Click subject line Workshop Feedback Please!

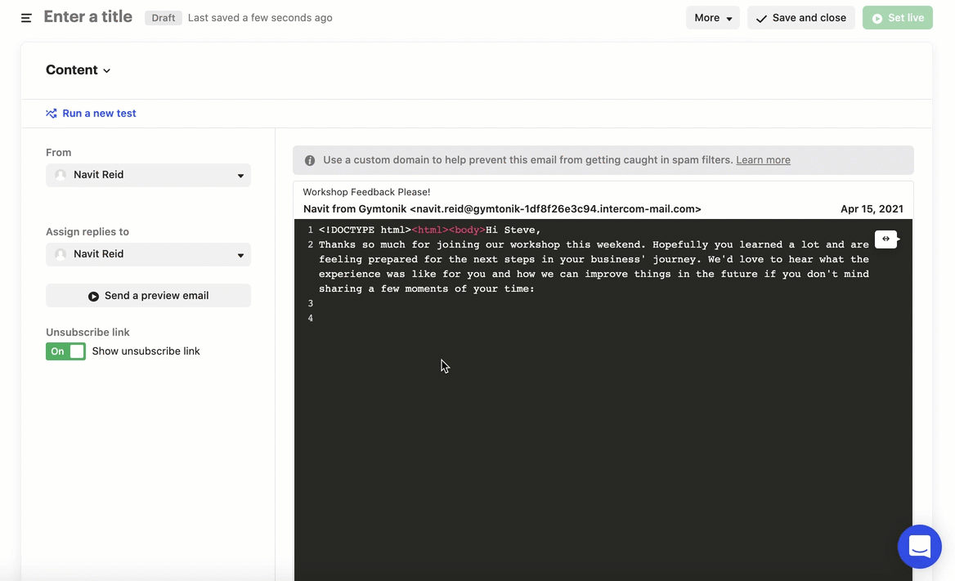click(366, 192)
